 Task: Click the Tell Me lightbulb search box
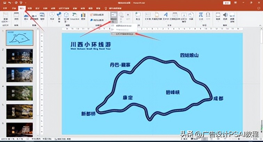click(x=113, y=8)
